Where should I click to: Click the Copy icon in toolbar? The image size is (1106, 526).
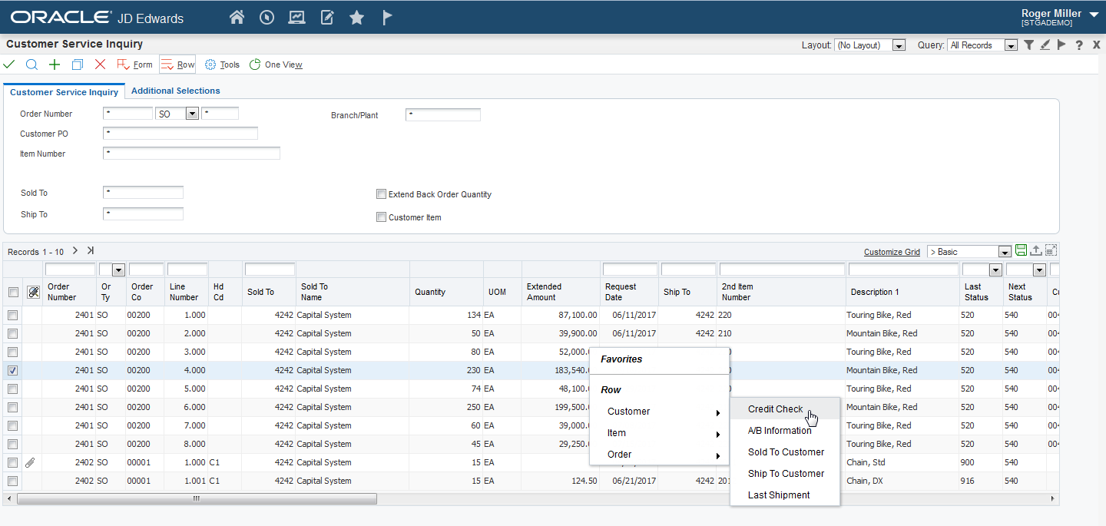click(77, 65)
